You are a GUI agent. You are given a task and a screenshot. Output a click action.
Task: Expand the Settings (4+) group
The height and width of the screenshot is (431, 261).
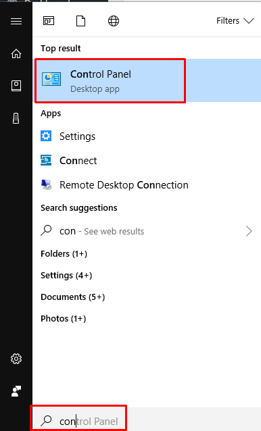[x=66, y=276]
